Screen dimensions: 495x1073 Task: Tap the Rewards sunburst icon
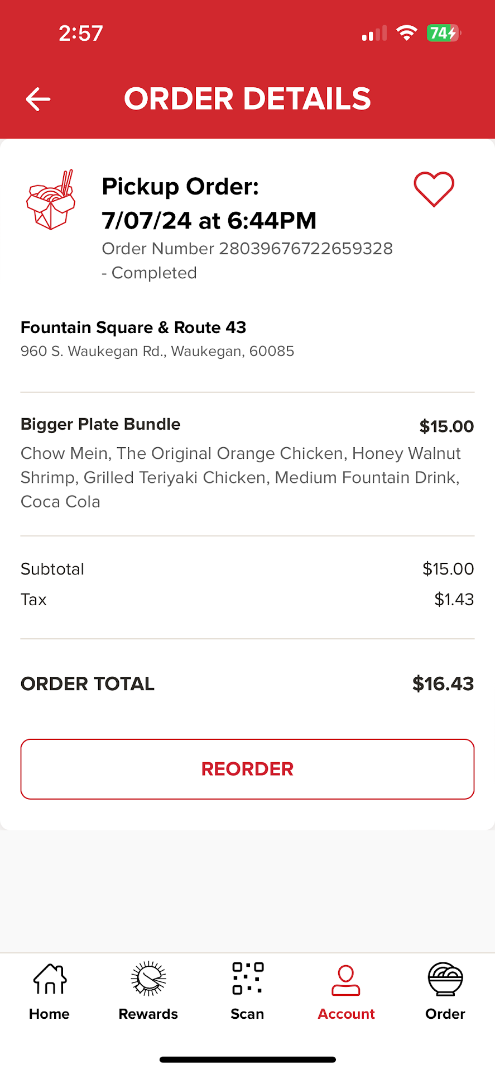(x=148, y=979)
